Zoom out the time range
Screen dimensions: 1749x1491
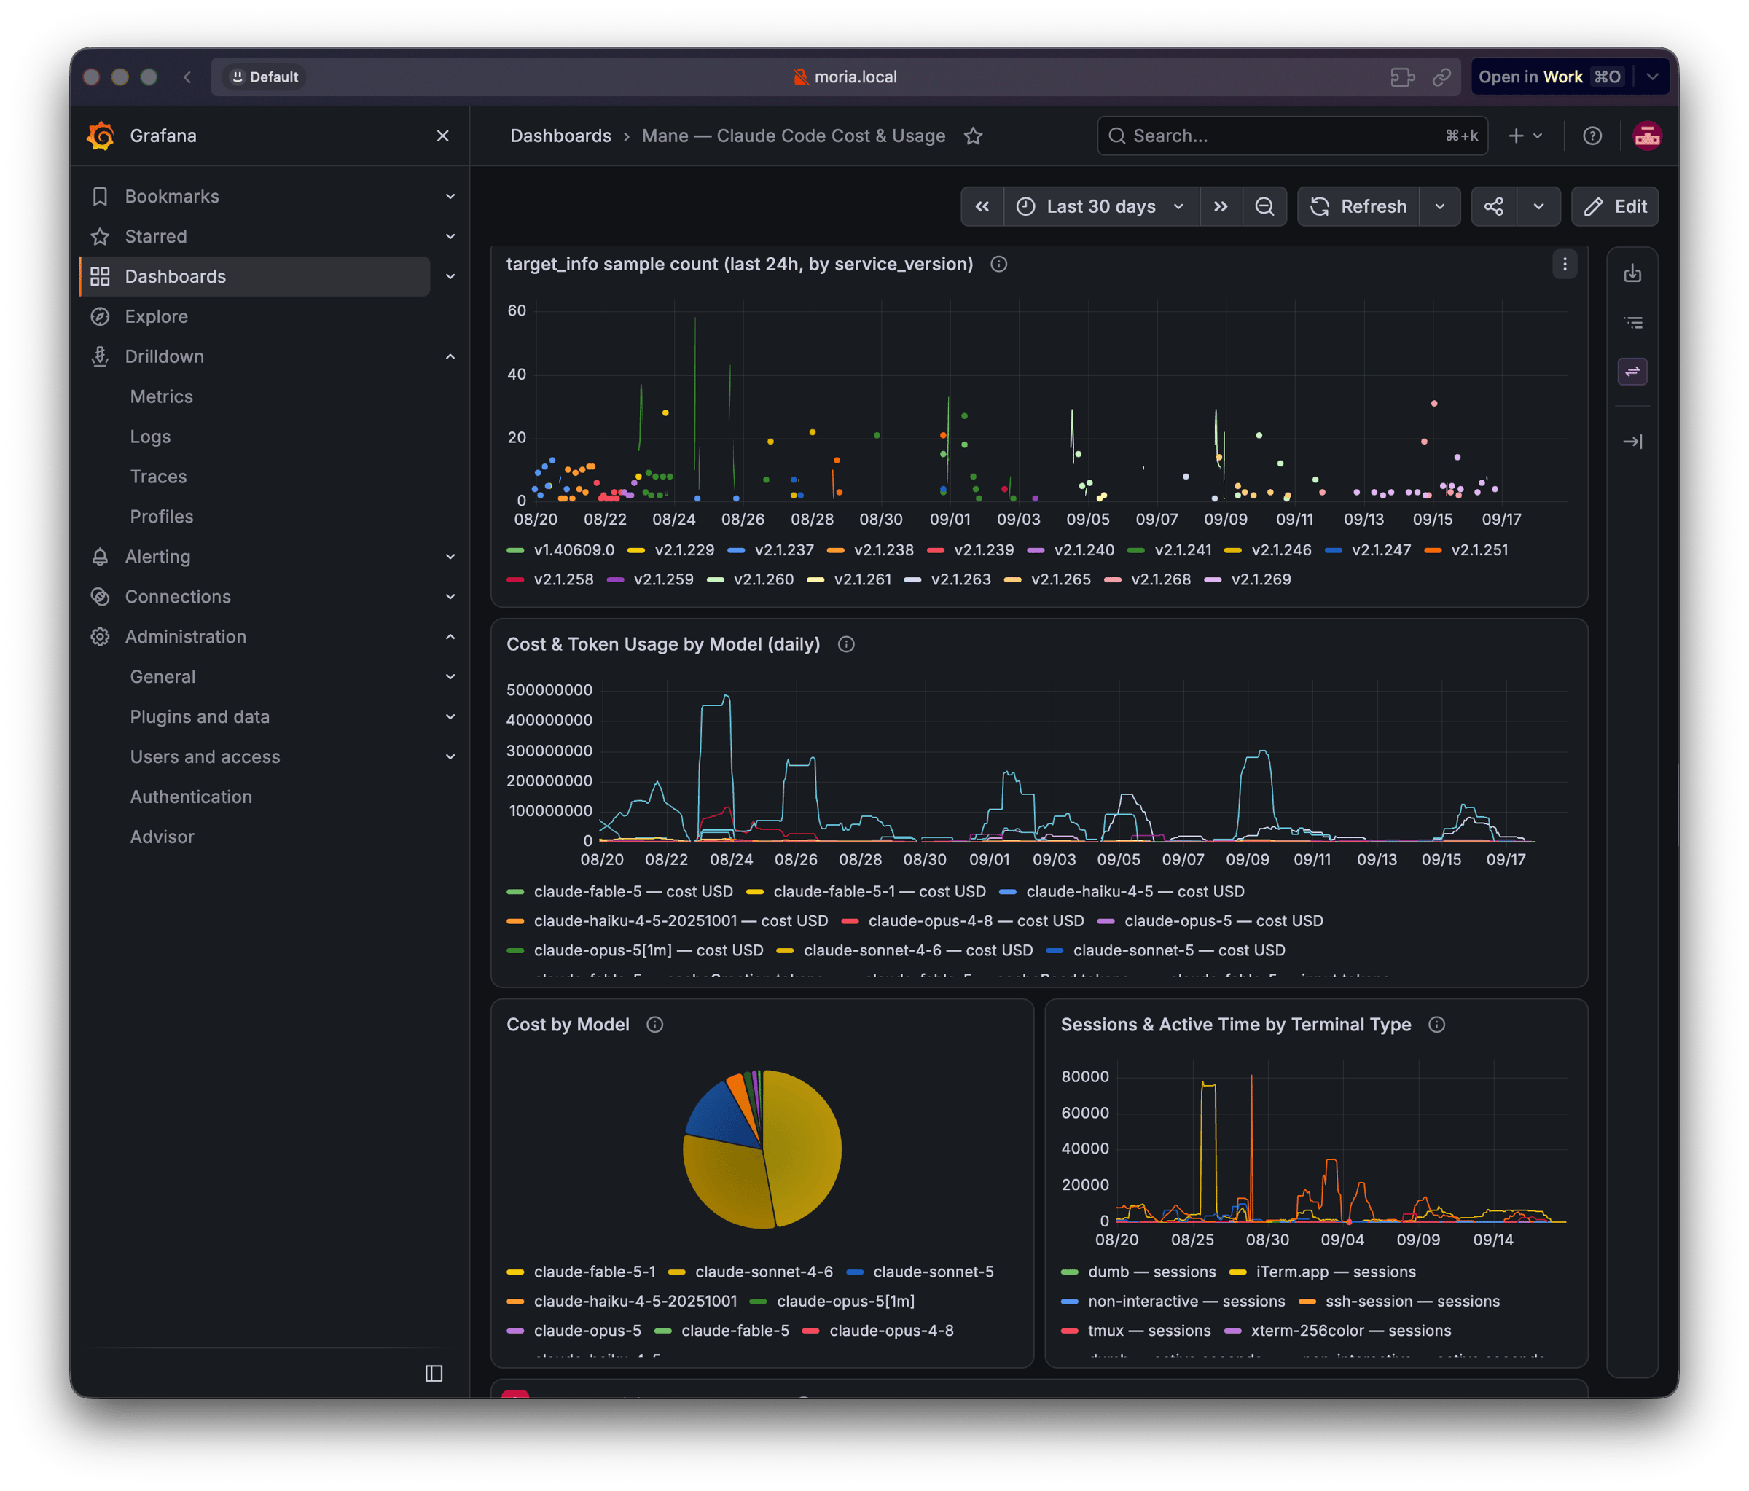click(x=1264, y=207)
